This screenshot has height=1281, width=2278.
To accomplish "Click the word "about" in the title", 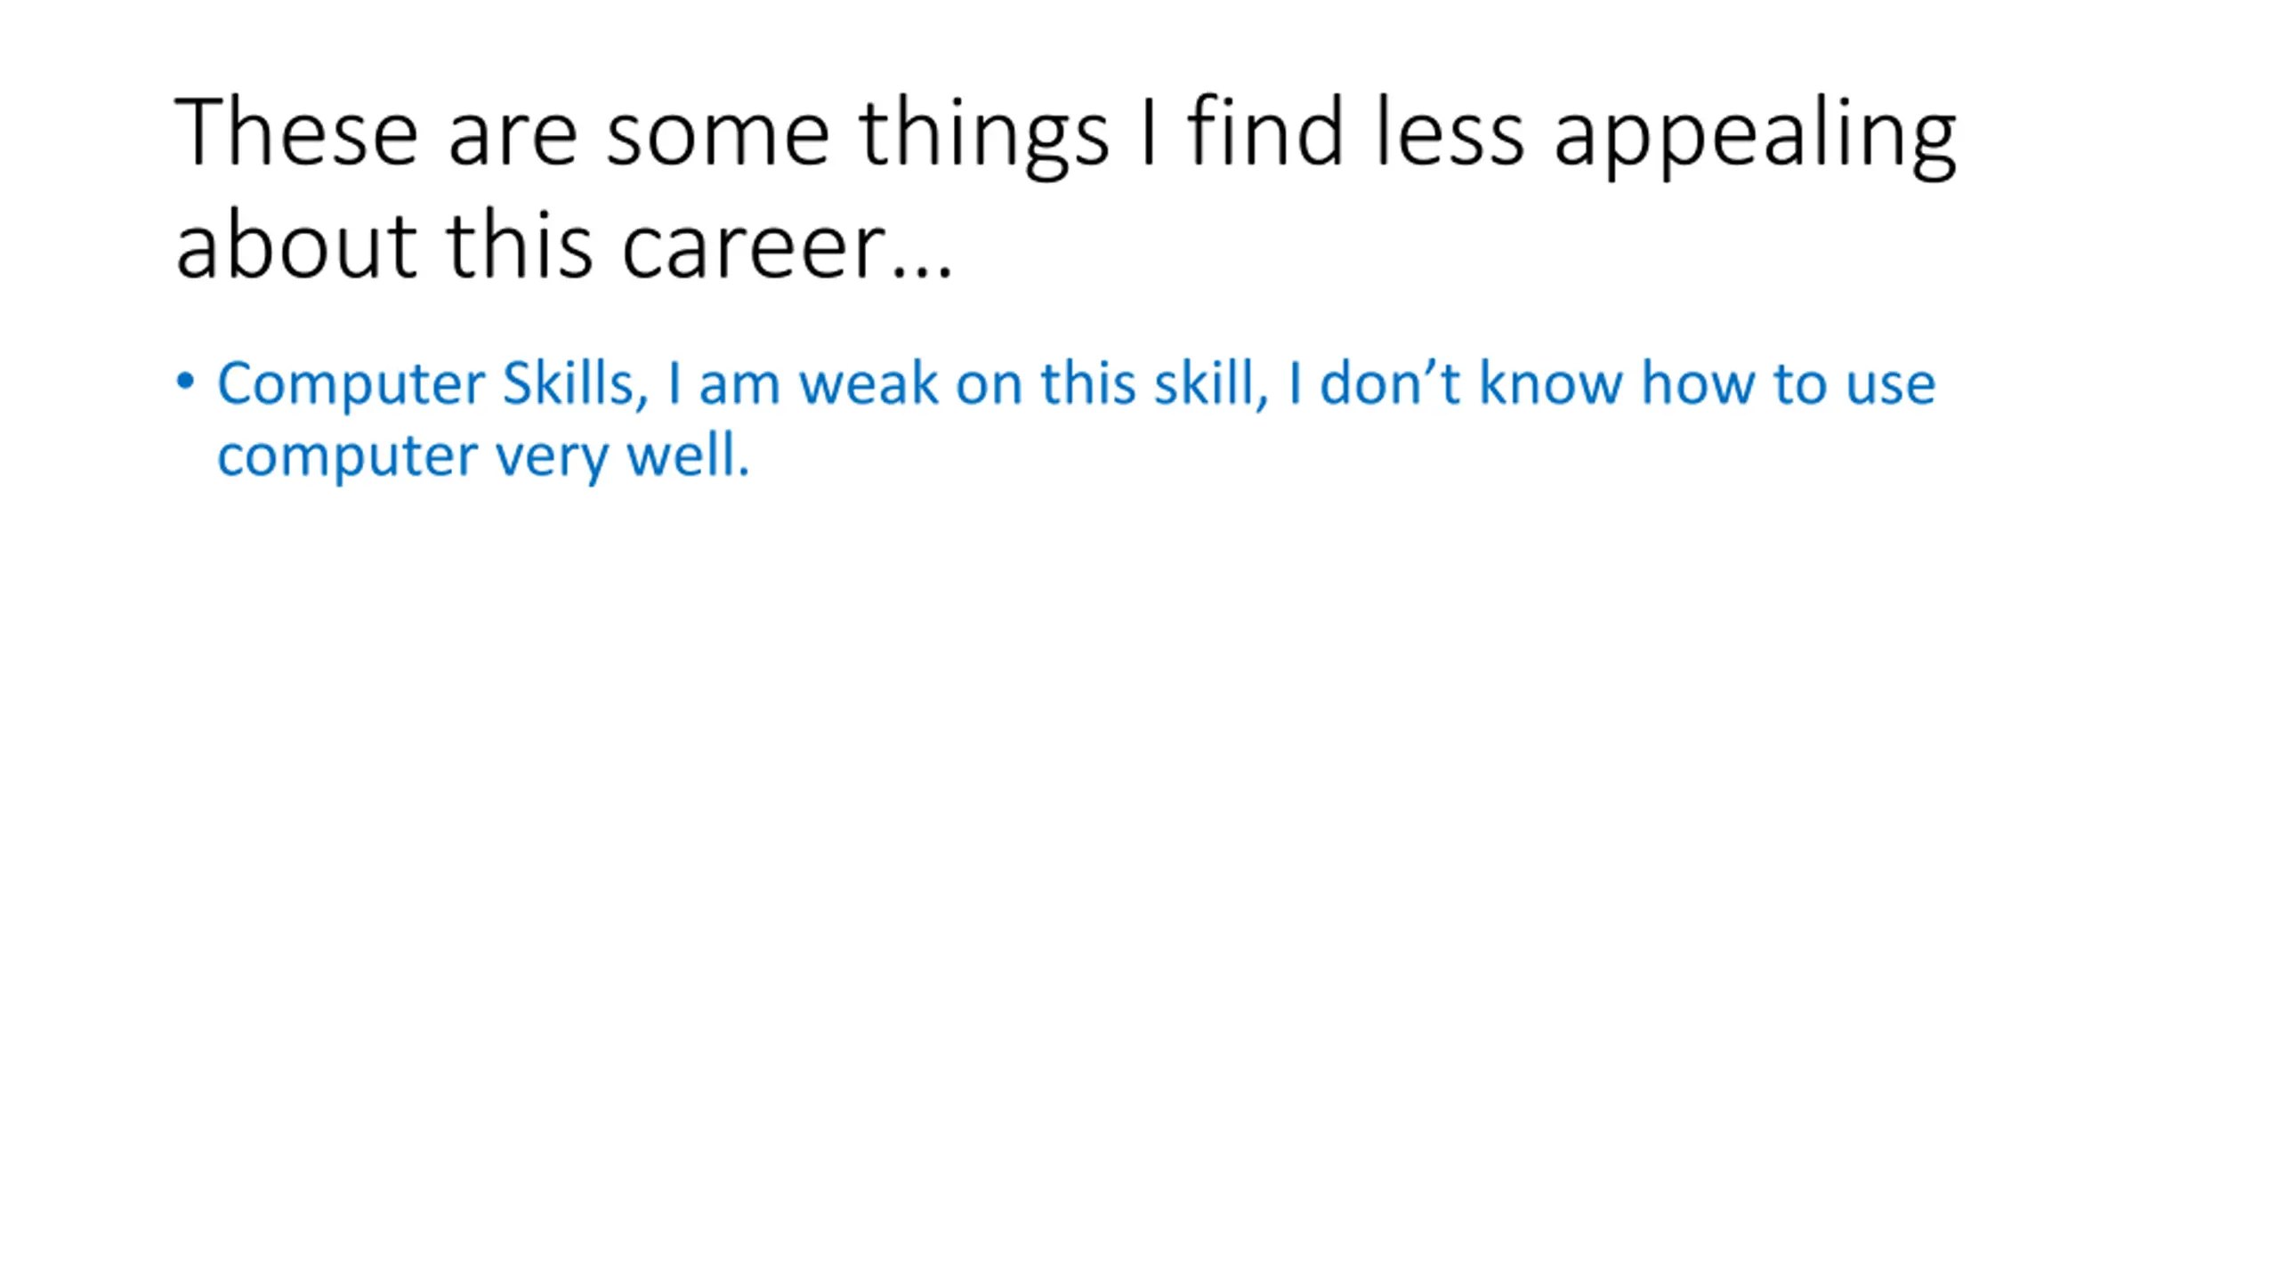I will 295,247.
